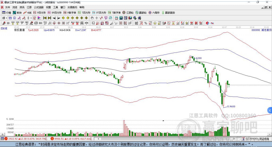Open the 浏览 menu

coord(15,7)
